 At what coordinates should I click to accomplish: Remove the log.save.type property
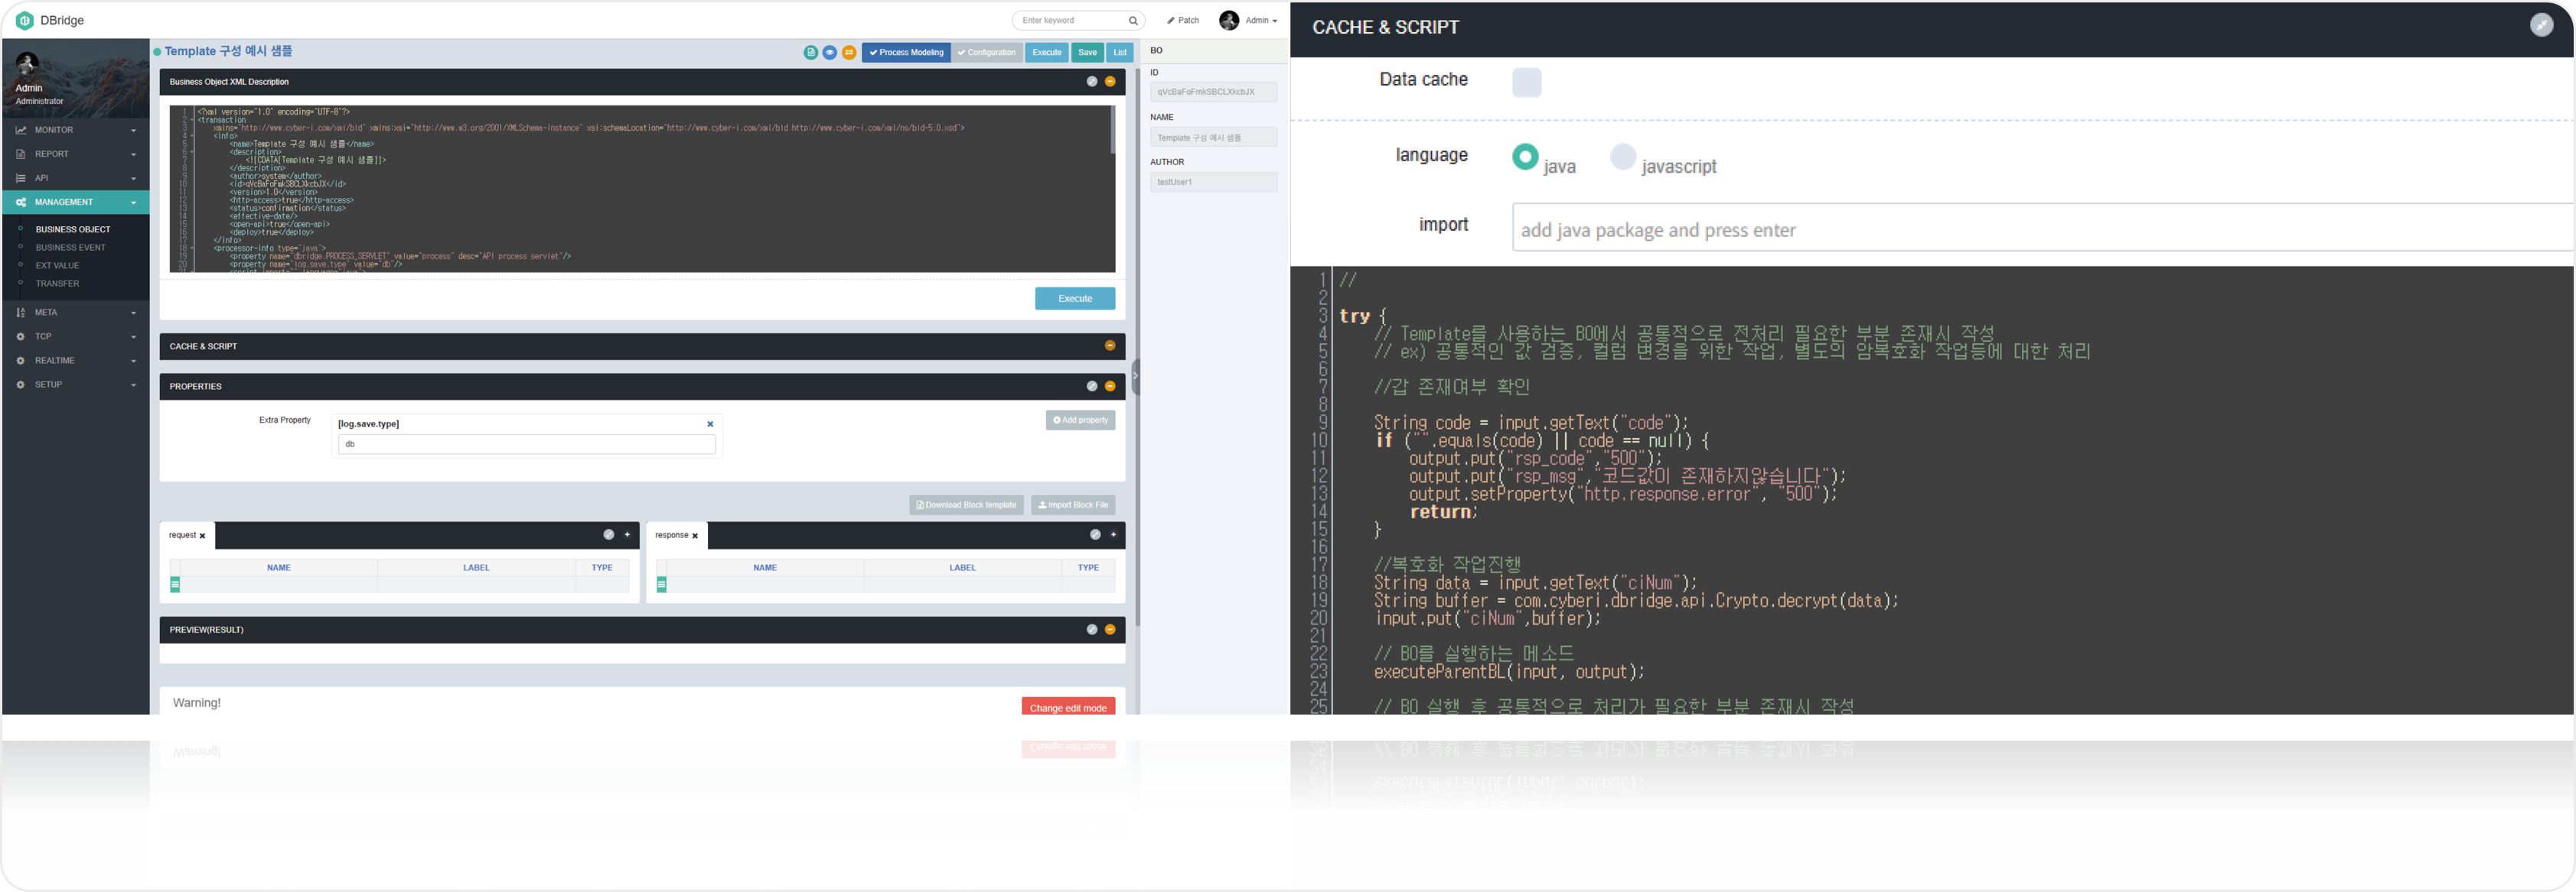pos(710,423)
